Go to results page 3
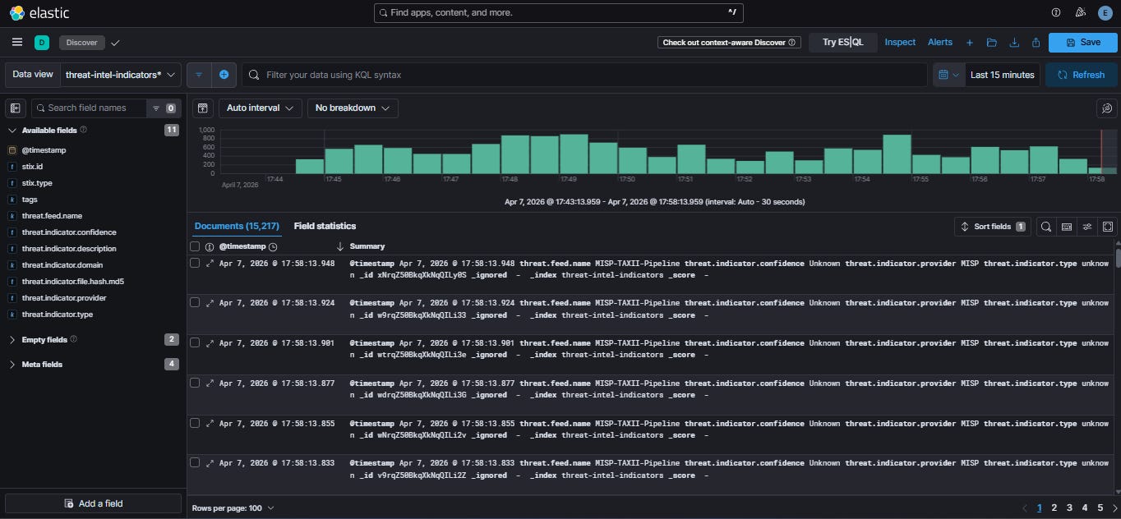The height and width of the screenshot is (519, 1121). click(1069, 508)
